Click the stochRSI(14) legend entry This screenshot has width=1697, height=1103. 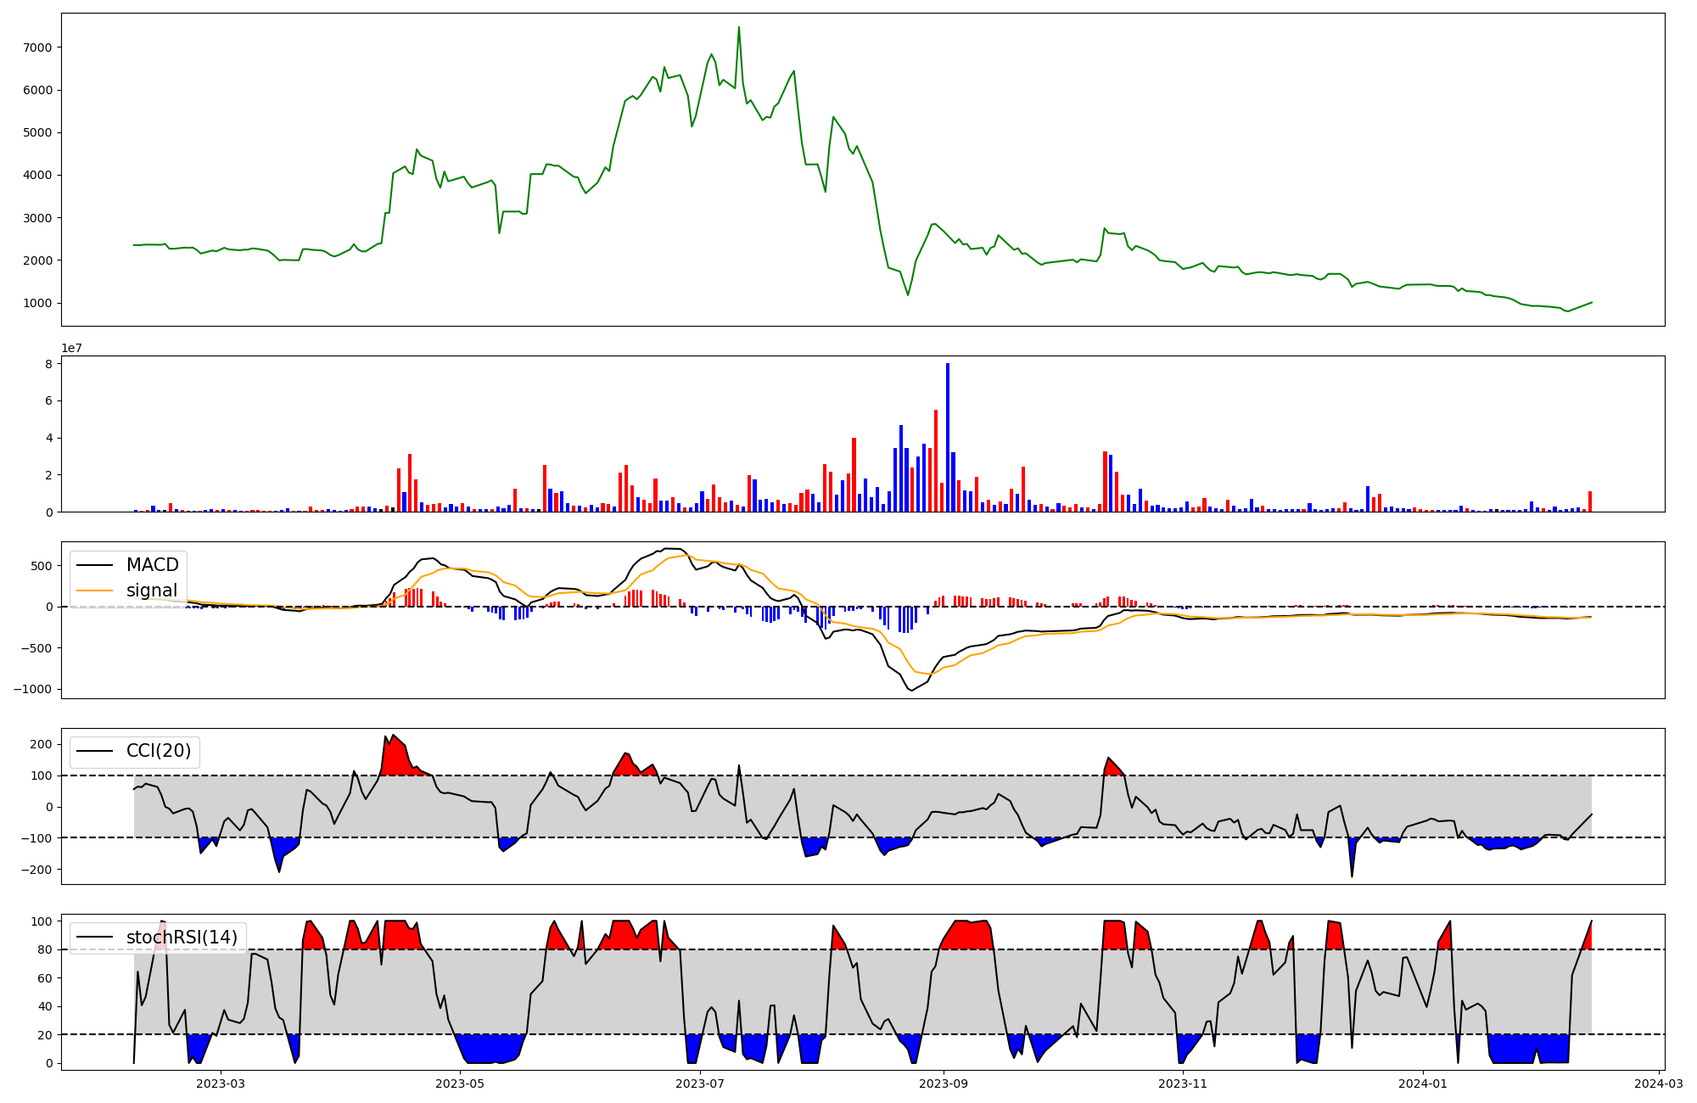tap(182, 938)
